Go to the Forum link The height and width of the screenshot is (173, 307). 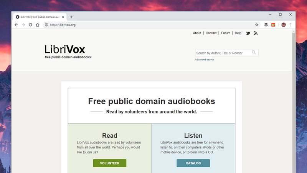coord(226,33)
